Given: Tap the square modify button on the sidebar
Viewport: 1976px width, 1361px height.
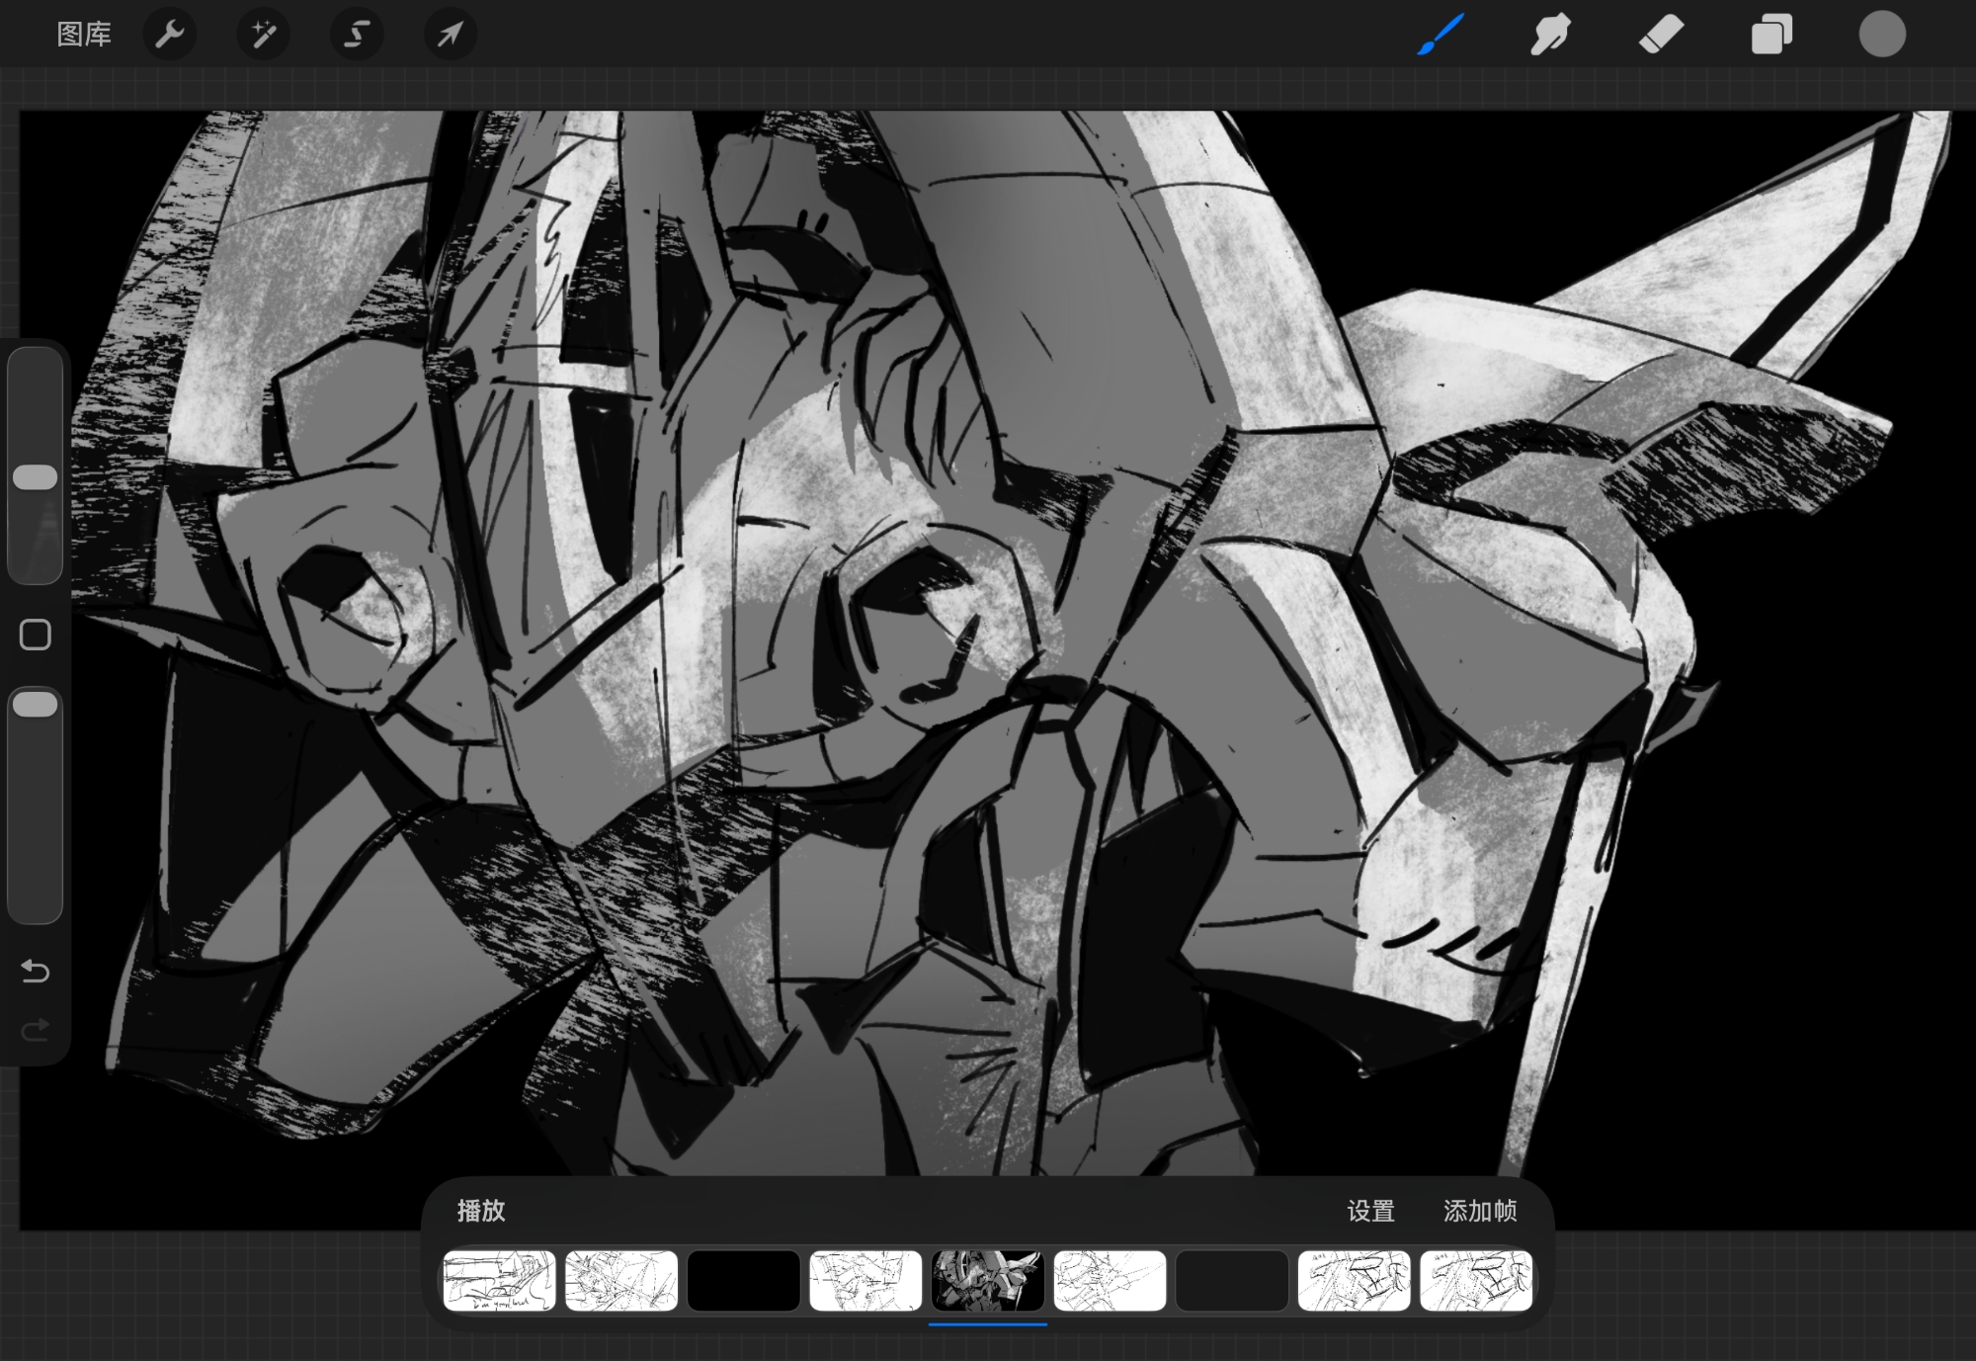Looking at the screenshot, I should click(x=36, y=635).
